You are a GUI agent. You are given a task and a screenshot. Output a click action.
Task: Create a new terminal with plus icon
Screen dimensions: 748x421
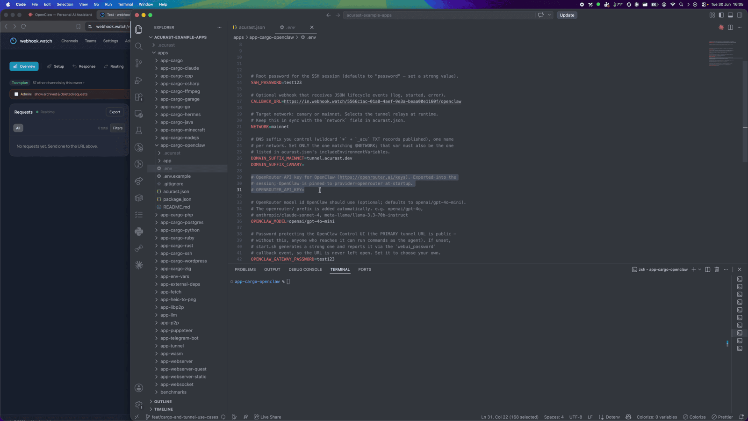click(694, 269)
